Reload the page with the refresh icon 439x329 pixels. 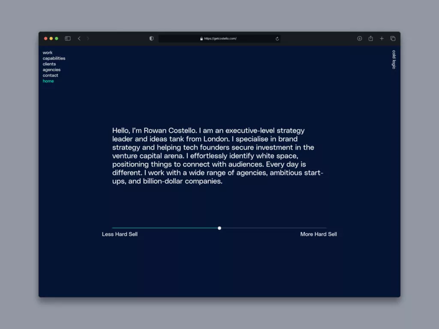(277, 39)
